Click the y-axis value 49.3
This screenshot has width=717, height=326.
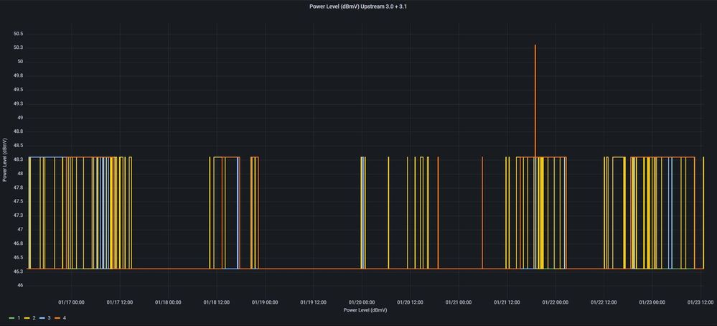(x=18, y=104)
